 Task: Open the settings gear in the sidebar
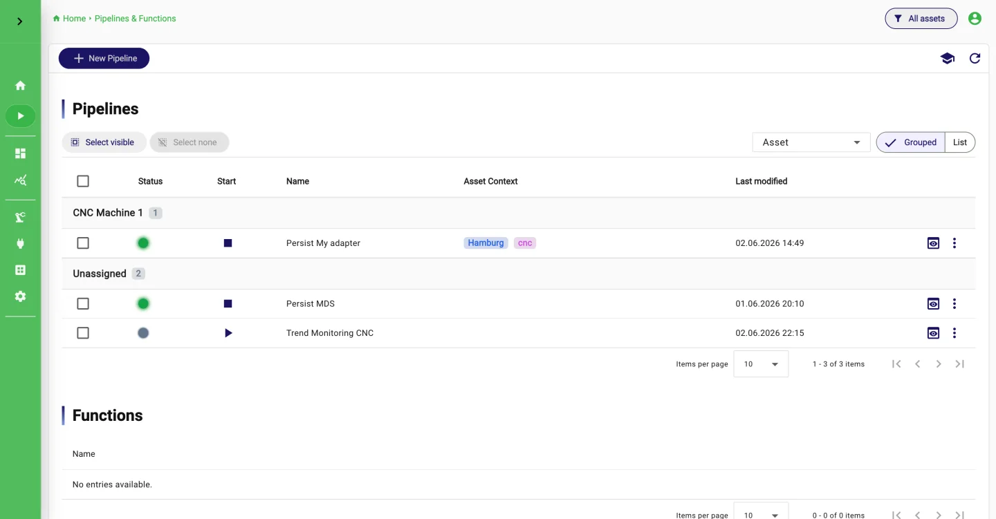20,296
